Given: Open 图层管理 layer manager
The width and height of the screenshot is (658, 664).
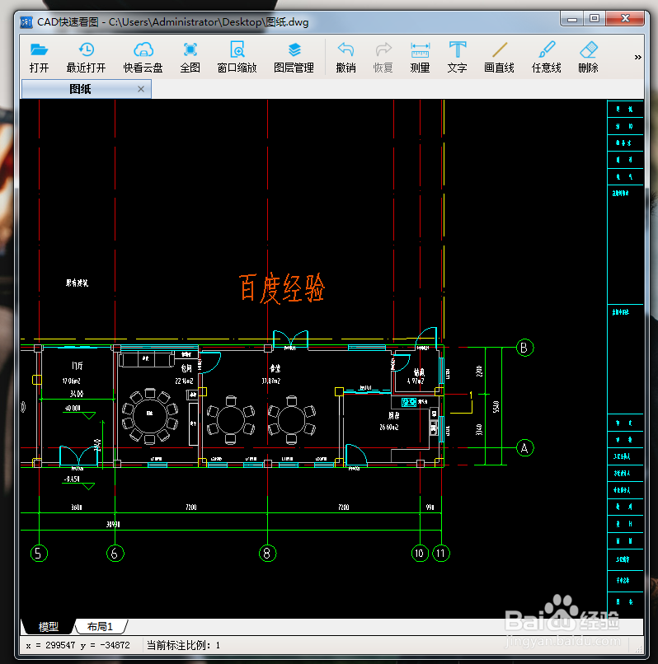Looking at the screenshot, I should [294, 57].
